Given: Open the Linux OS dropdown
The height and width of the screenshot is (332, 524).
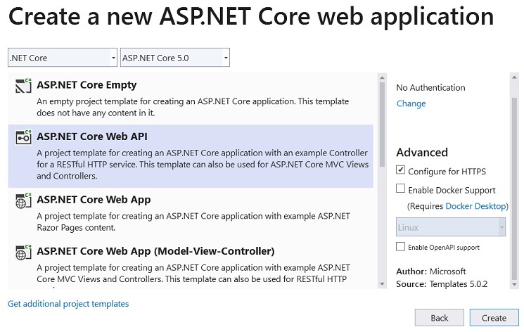Looking at the screenshot, I should (451, 227).
